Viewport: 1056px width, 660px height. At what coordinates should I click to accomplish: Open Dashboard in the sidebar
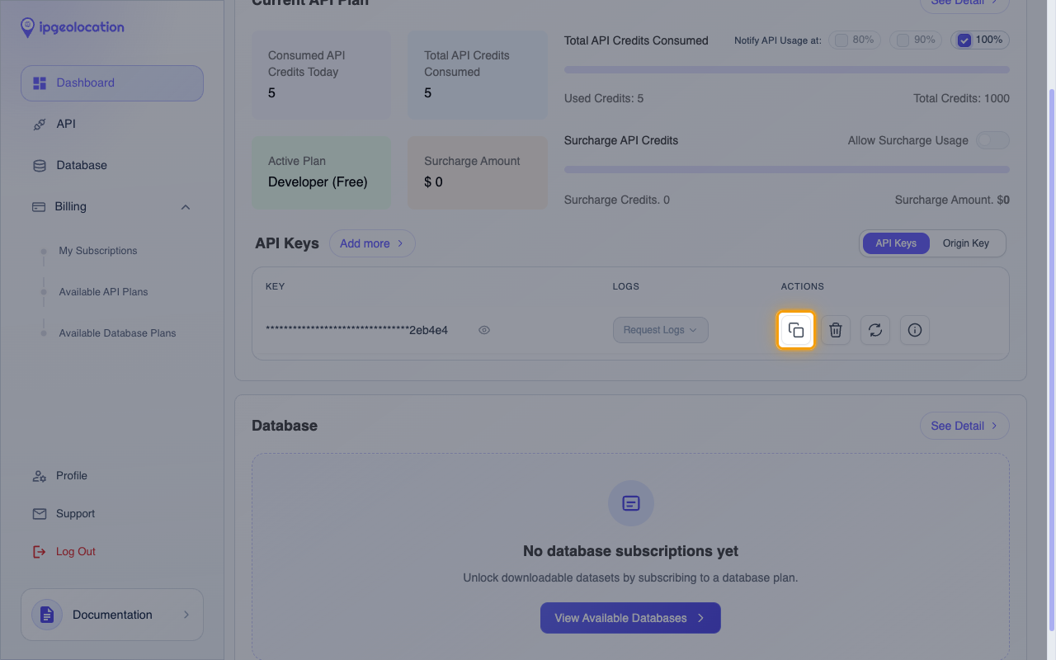[x=112, y=83]
